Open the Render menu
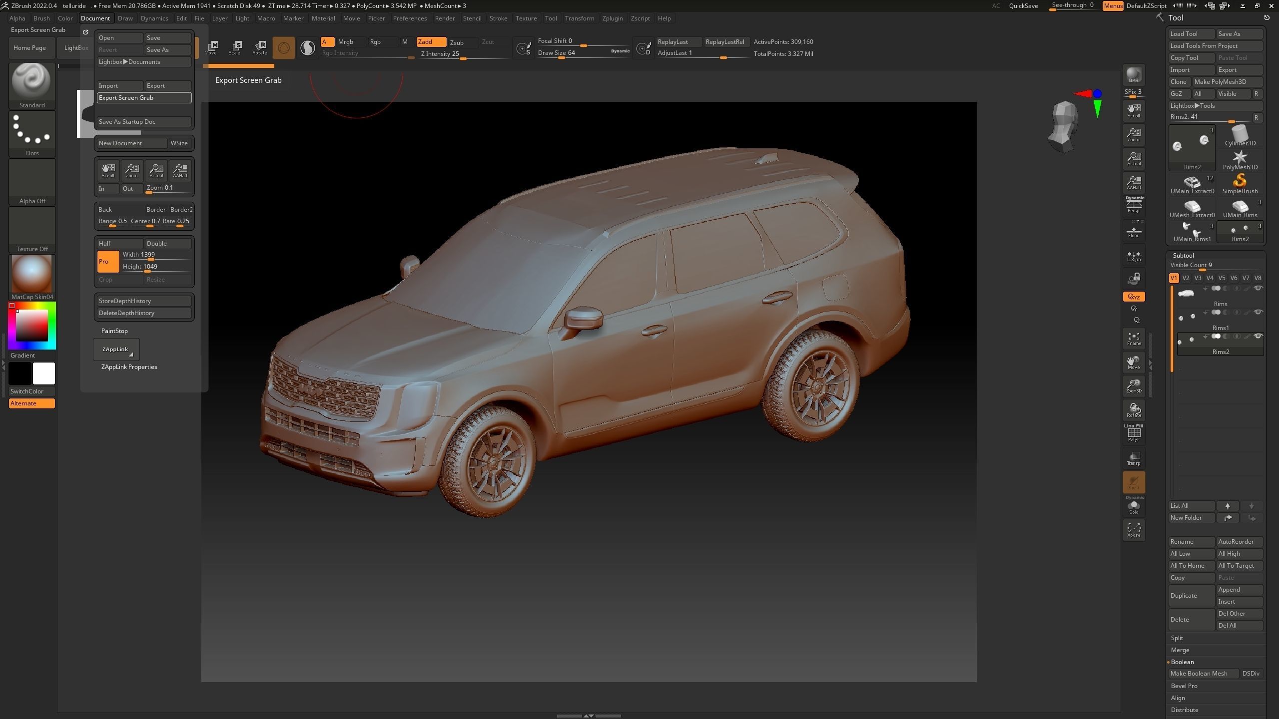 coord(445,18)
